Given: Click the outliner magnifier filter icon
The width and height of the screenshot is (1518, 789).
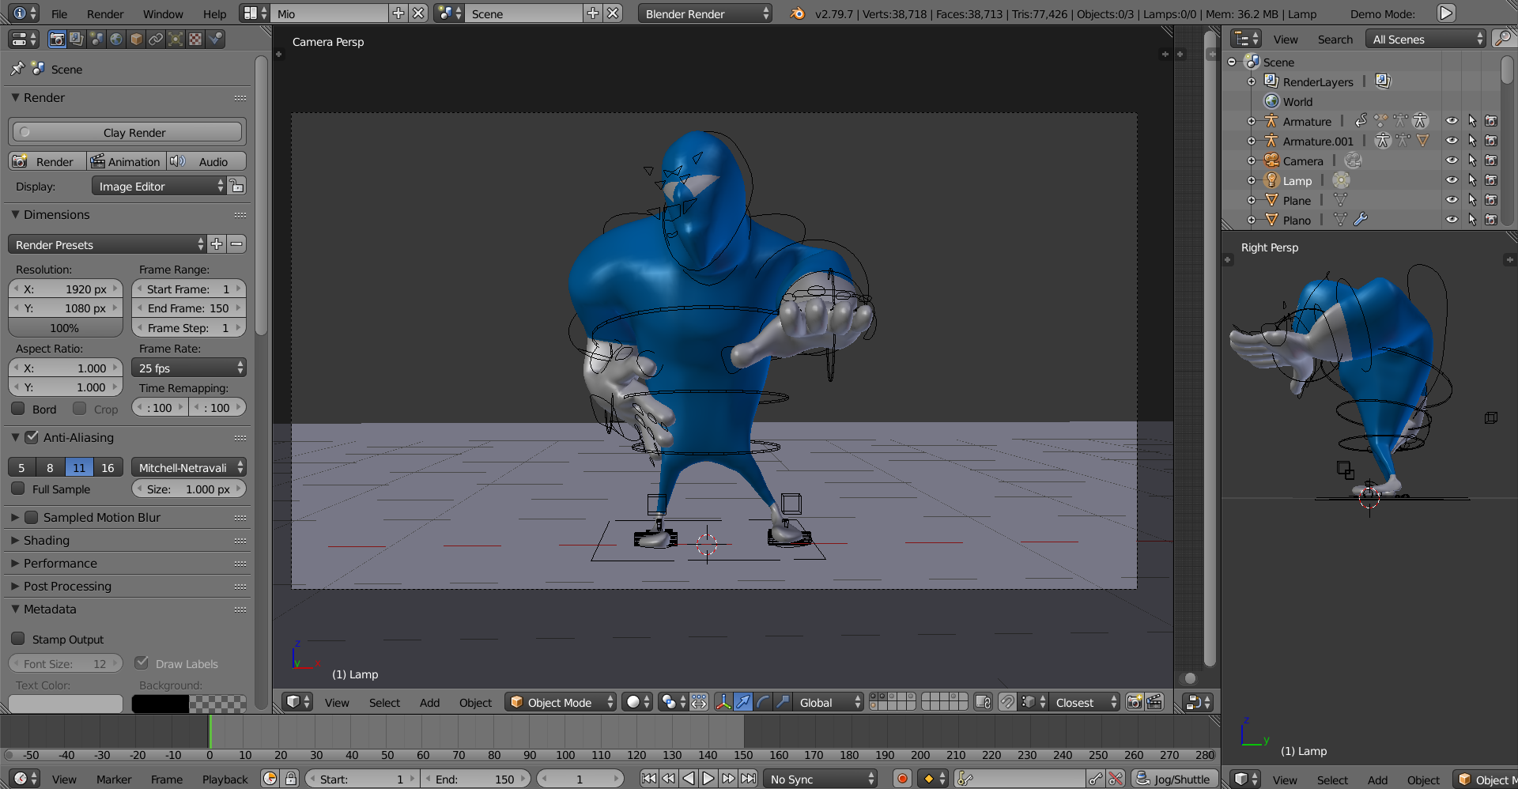Looking at the screenshot, I should (x=1502, y=39).
